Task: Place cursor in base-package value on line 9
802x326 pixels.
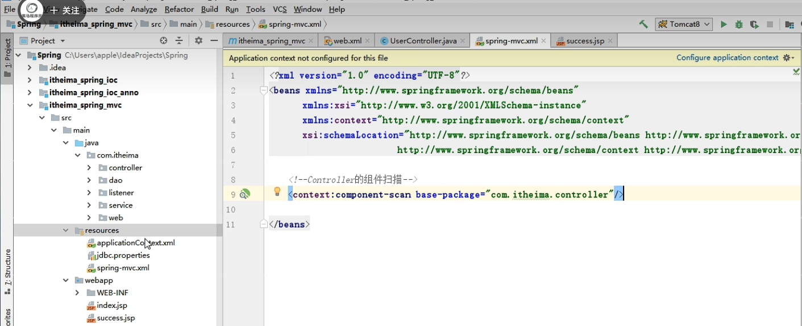Action: coord(550,195)
